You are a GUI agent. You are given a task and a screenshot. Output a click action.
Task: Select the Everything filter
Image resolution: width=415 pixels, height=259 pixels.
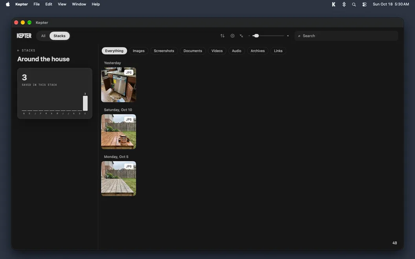pyautogui.click(x=114, y=51)
